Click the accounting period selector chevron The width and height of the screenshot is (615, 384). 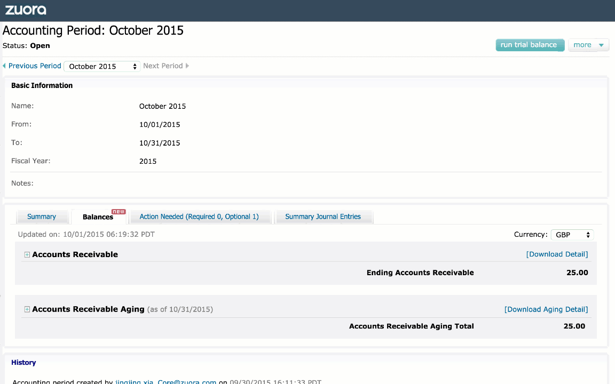pyautogui.click(x=135, y=66)
